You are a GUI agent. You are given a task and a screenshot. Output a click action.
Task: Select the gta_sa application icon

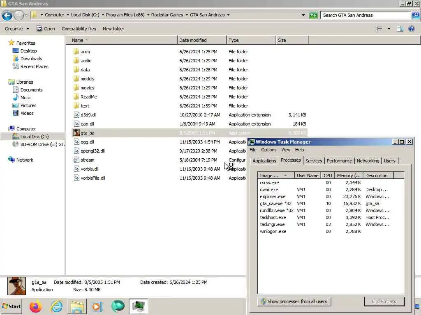point(76,132)
